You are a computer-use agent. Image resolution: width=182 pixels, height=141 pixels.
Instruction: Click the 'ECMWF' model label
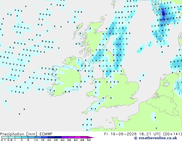click(x=46, y=134)
